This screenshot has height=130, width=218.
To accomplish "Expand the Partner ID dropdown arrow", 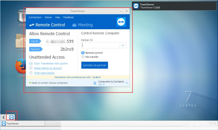I will point(123,45).
